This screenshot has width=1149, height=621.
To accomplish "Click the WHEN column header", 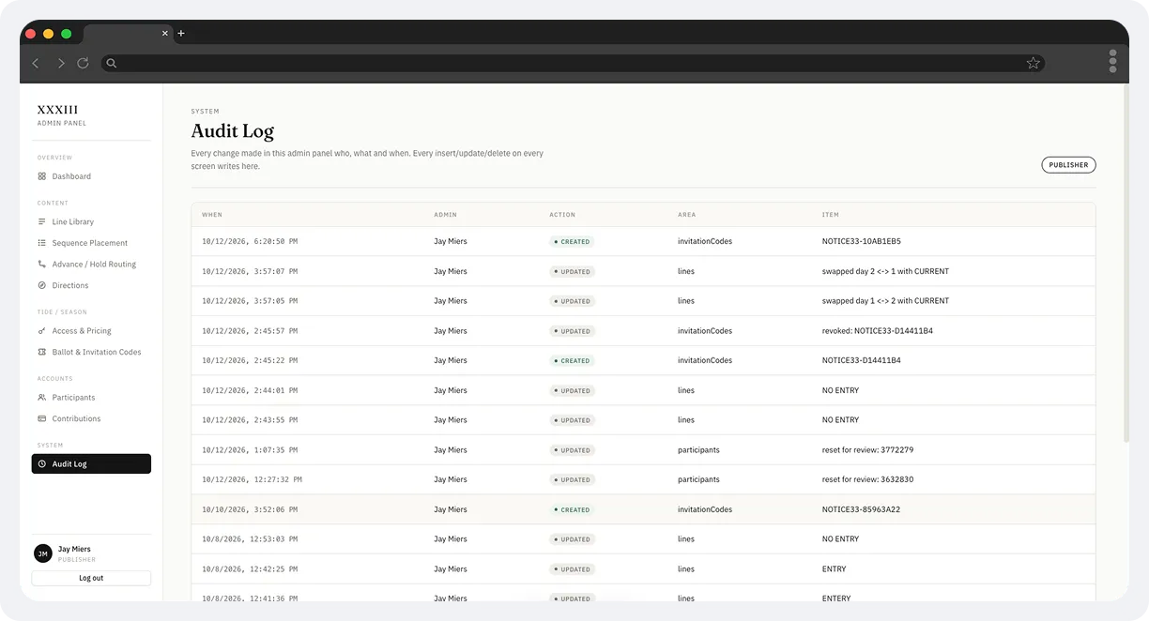I will pyautogui.click(x=212, y=215).
